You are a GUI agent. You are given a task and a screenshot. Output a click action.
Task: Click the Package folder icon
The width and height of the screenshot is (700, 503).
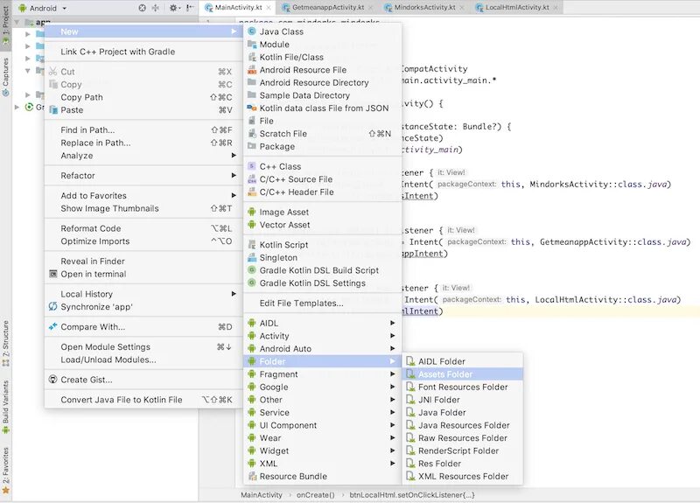pos(252,146)
